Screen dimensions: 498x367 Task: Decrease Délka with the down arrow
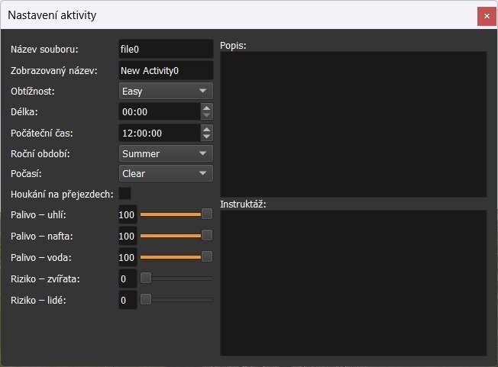tap(206, 116)
